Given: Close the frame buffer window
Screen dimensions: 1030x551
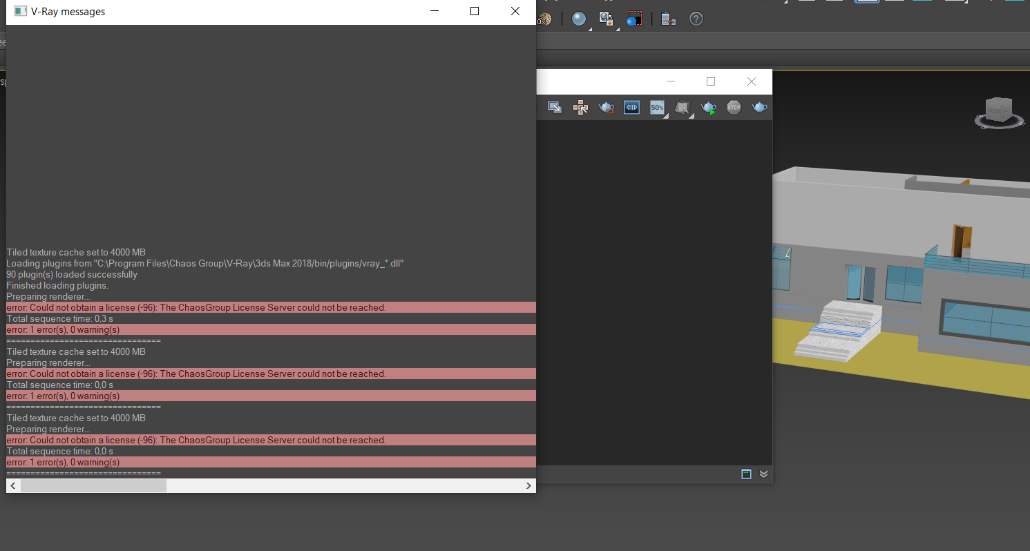Looking at the screenshot, I should point(752,81).
